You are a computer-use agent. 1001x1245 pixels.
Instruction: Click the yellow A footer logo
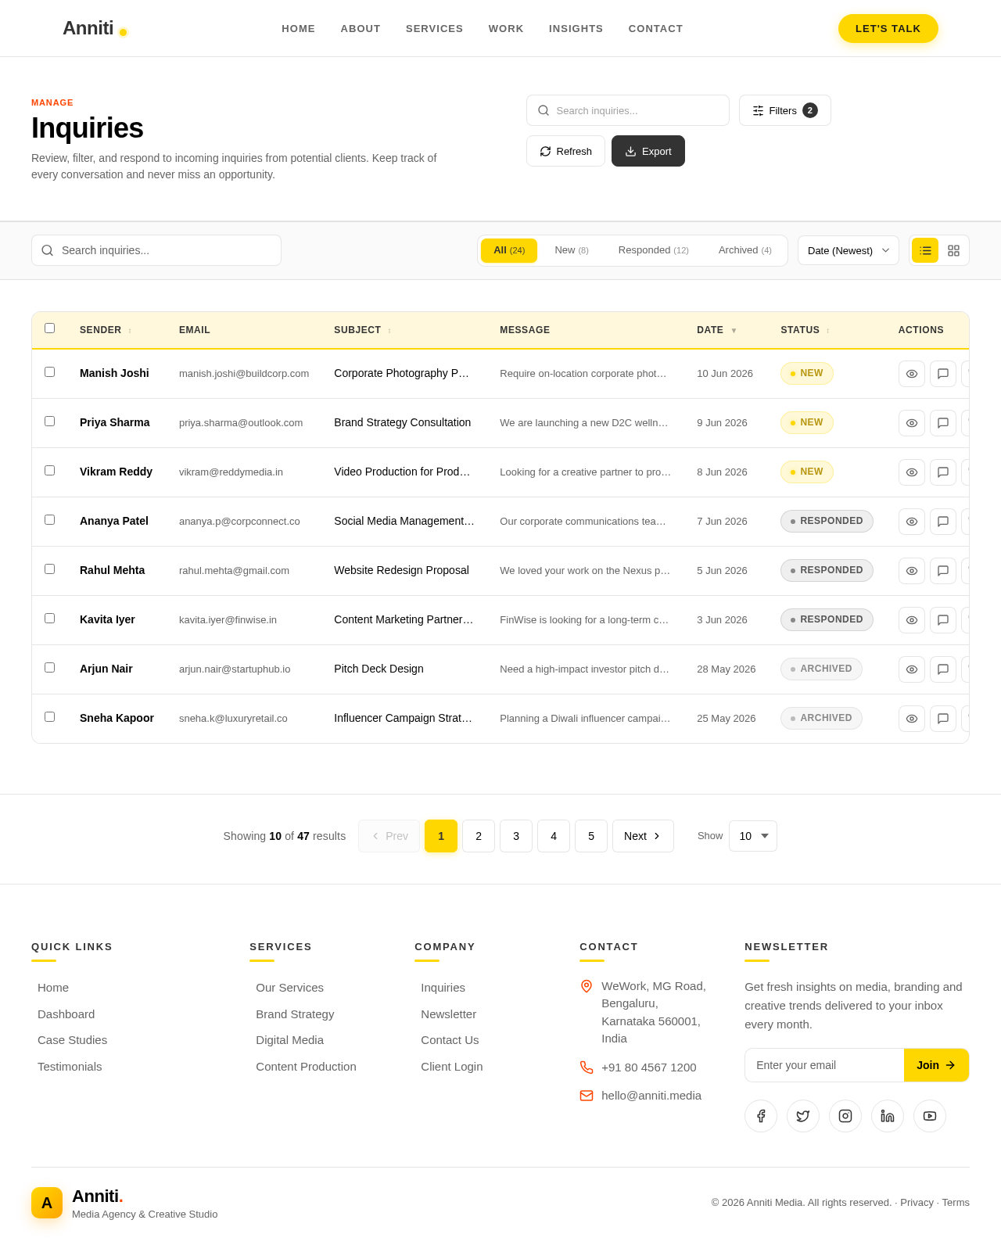(47, 1203)
